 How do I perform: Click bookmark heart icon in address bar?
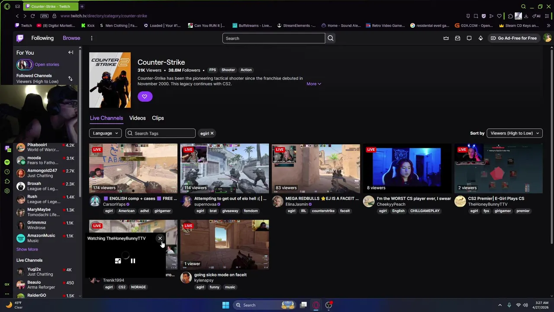click(499, 16)
